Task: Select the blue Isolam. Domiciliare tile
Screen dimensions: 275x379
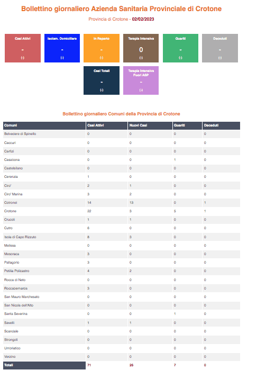Action: click(x=62, y=48)
